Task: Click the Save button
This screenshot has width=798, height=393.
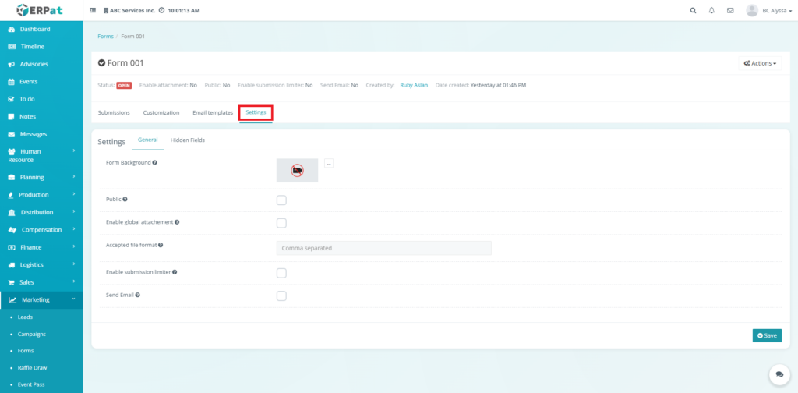Action: pos(767,335)
